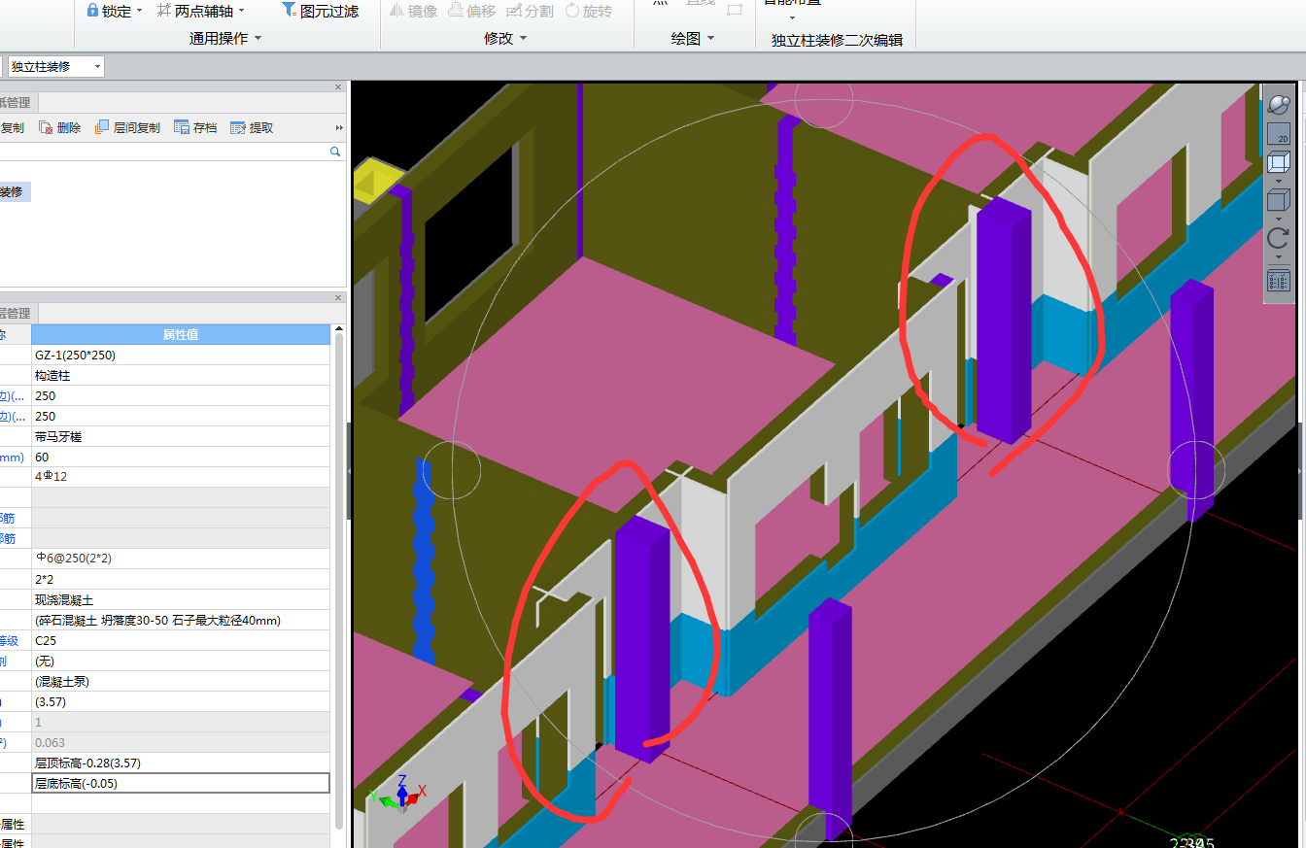Close the upper management panel
Screen dimensions: 1306x848
[x=338, y=87]
